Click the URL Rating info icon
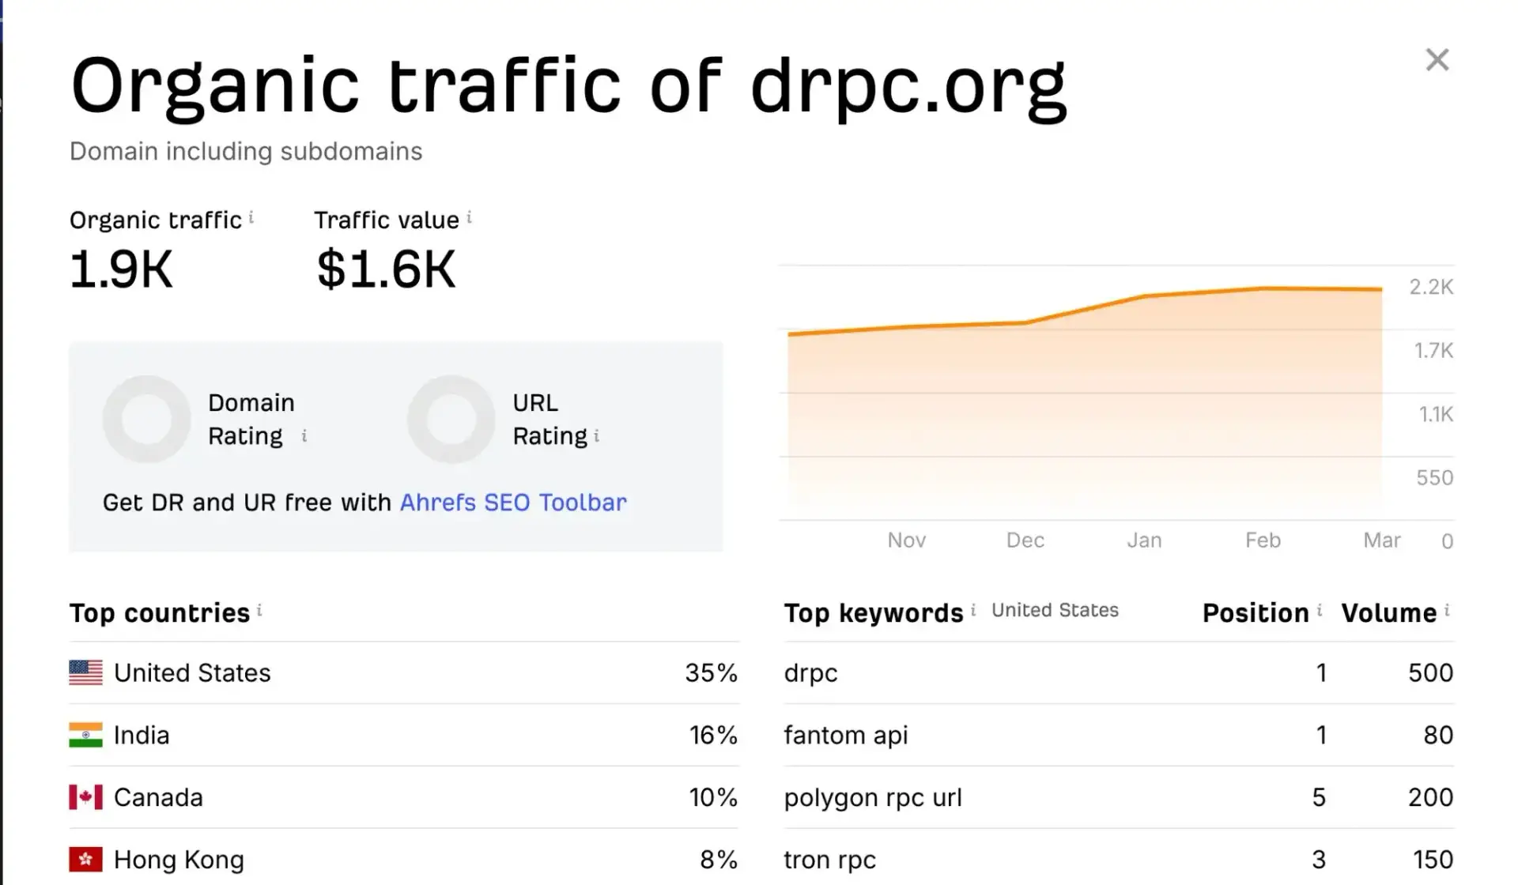Viewport: 1518px width, 885px height. click(598, 437)
